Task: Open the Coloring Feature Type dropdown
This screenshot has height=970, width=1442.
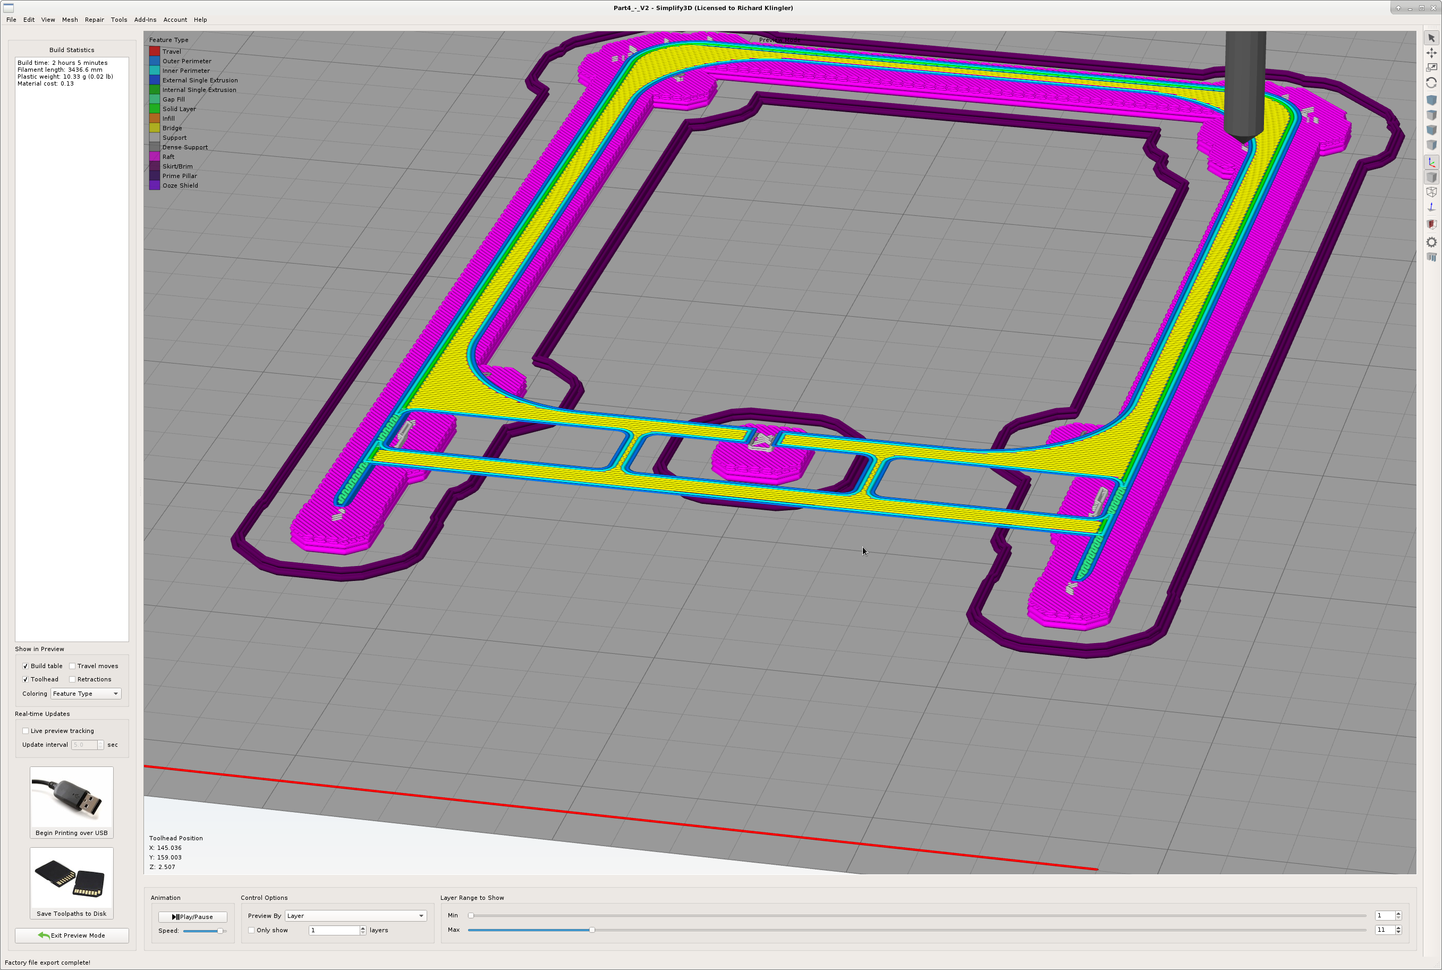Action: [x=86, y=694]
